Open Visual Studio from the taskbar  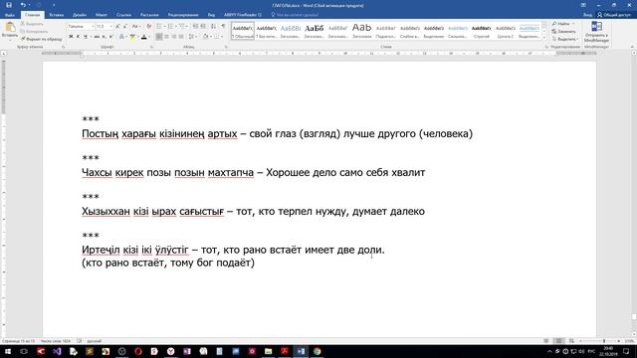coord(57,351)
